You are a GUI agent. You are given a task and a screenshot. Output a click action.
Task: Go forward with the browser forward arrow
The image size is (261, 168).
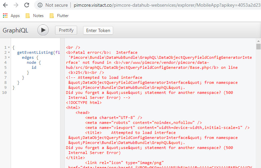(x=16, y=5)
